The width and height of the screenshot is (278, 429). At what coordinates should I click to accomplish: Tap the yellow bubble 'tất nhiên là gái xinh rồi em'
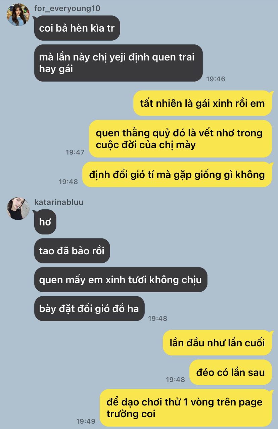pyautogui.click(x=202, y=103)
